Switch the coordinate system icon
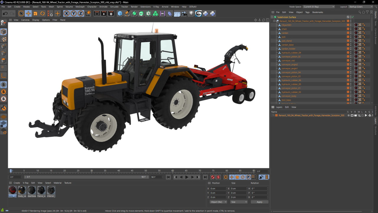This screenshot has width=378, height=213. point(88,13)
